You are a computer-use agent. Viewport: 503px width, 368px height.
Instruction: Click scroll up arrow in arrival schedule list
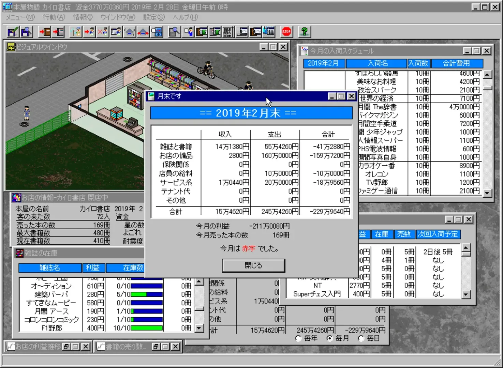click(x=487, y=75)
